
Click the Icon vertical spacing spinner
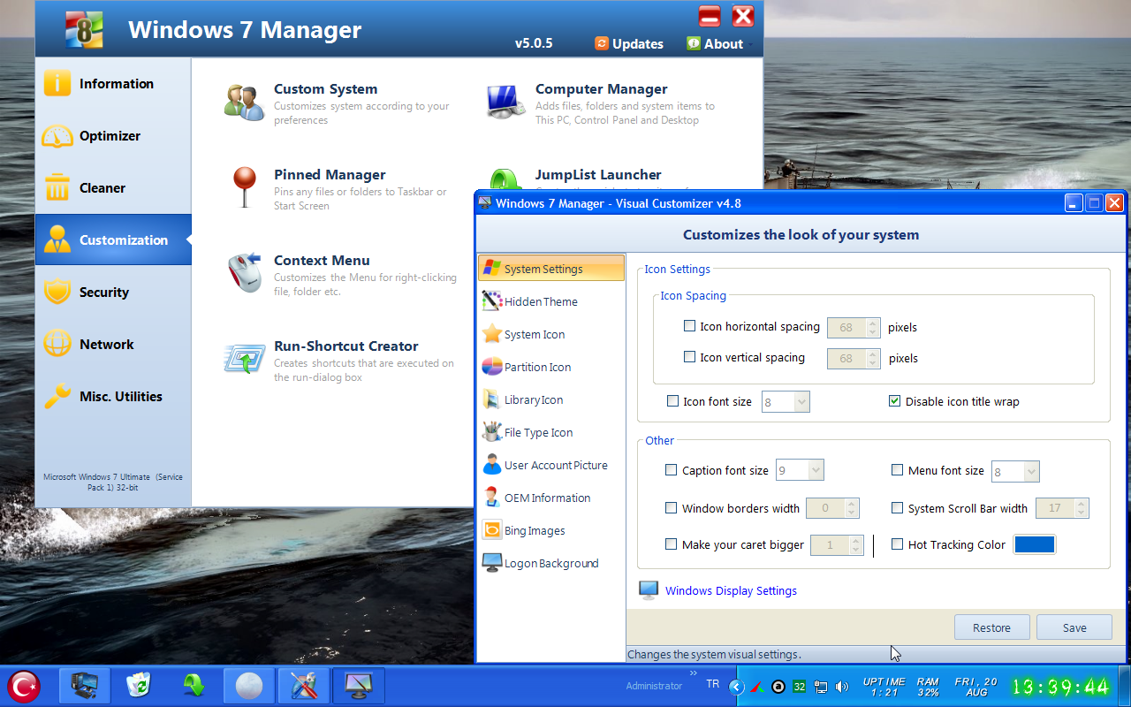coord(854,359)
